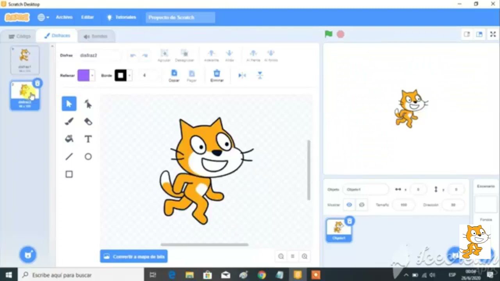Zoom in on the costume canvas
This screenshot has width=500, height=281.
pos(305,256)
